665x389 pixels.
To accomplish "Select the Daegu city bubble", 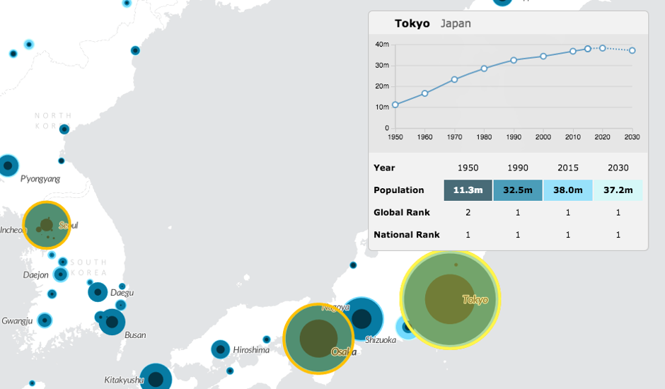I will point(98,292).
